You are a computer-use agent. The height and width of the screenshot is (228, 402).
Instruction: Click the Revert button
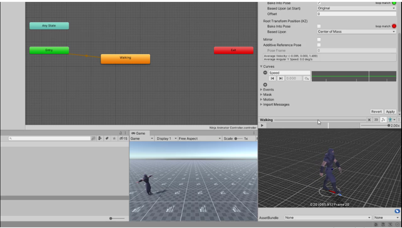[377, 111]
